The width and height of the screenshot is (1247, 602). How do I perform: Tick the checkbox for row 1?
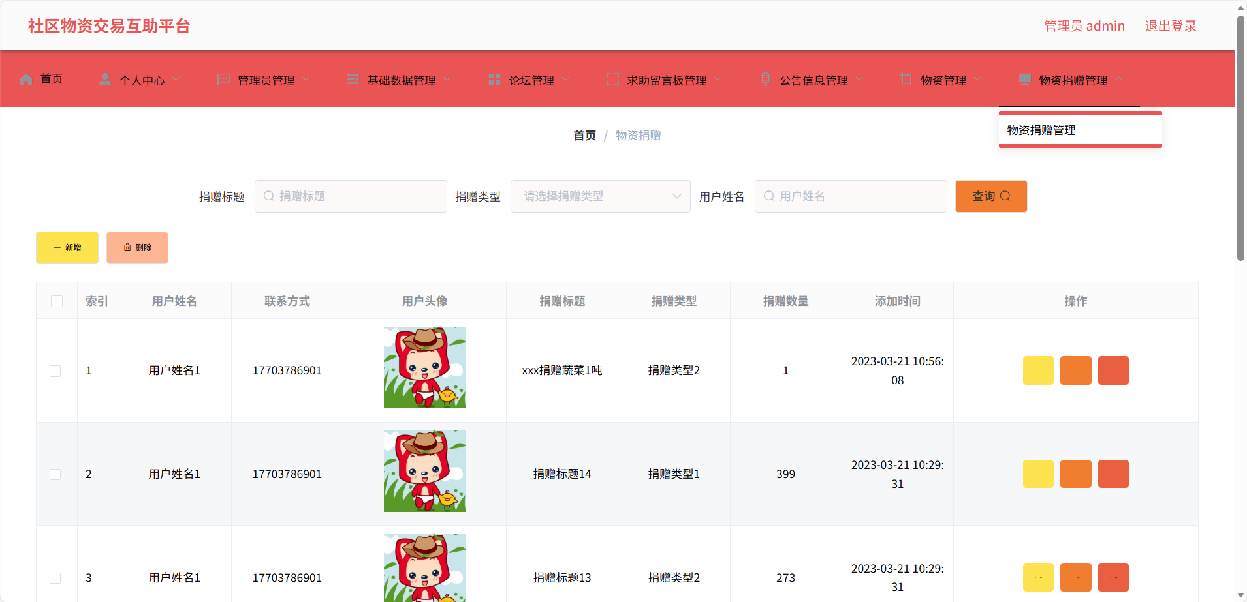tap(55, 371)
